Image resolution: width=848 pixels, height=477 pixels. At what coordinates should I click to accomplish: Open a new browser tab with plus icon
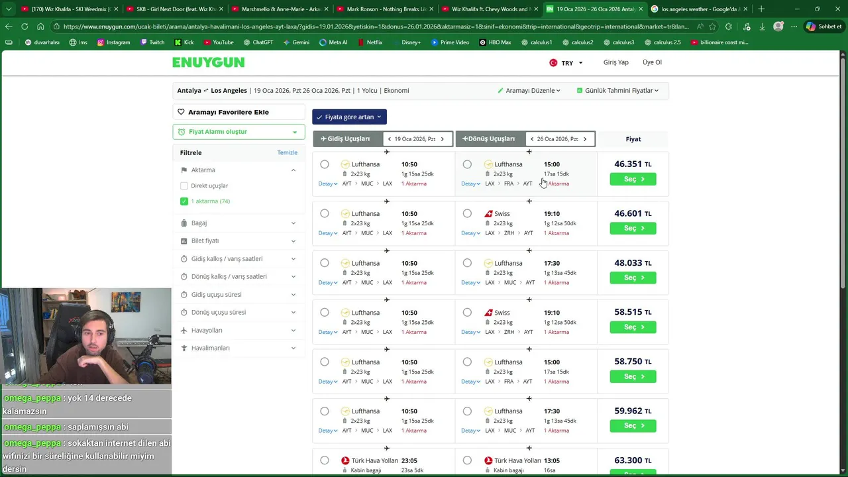(x=761, y=9)
